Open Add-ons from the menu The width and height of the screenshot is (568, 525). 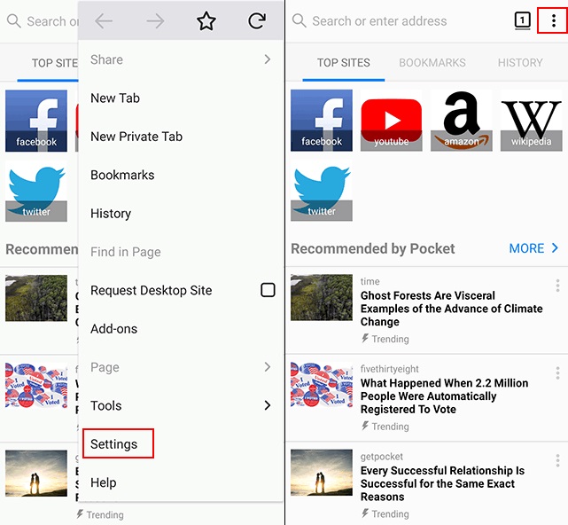click(181, 328)
